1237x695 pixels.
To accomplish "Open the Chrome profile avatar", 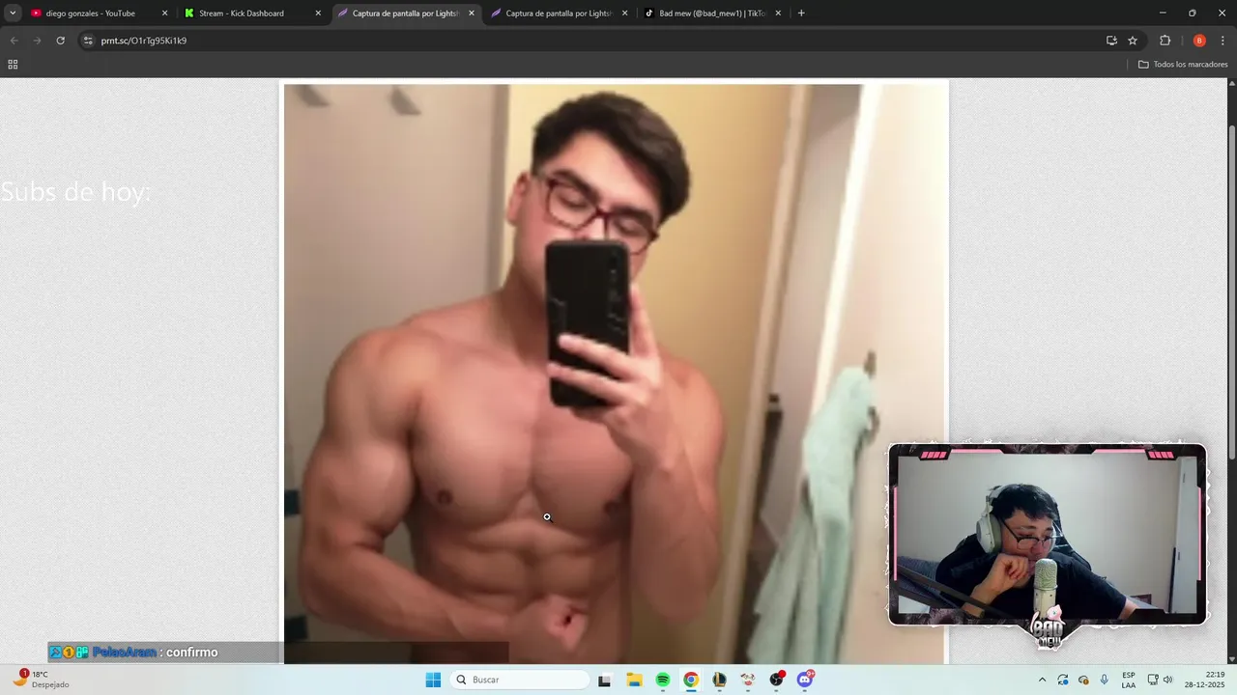I will point(1199,41).
